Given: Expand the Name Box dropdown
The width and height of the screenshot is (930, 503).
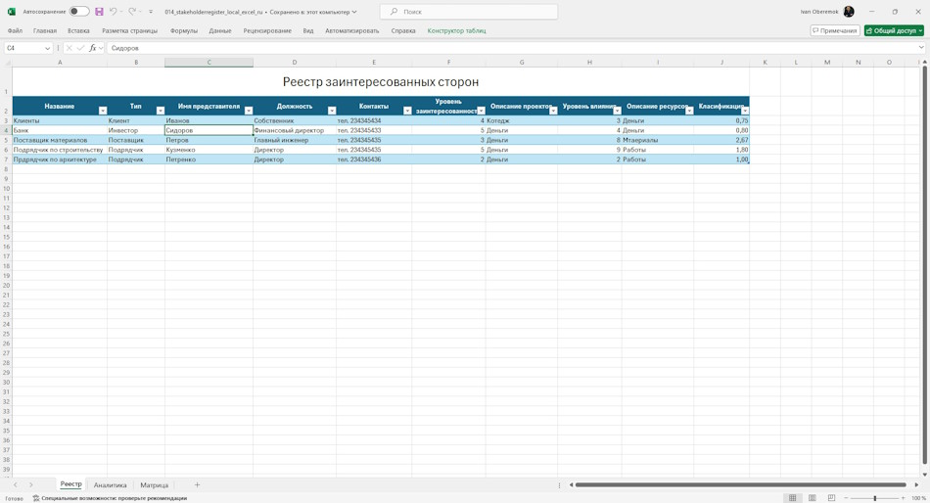Looking at the screenshot, I should pyautogui.click(x=47, y=48).
